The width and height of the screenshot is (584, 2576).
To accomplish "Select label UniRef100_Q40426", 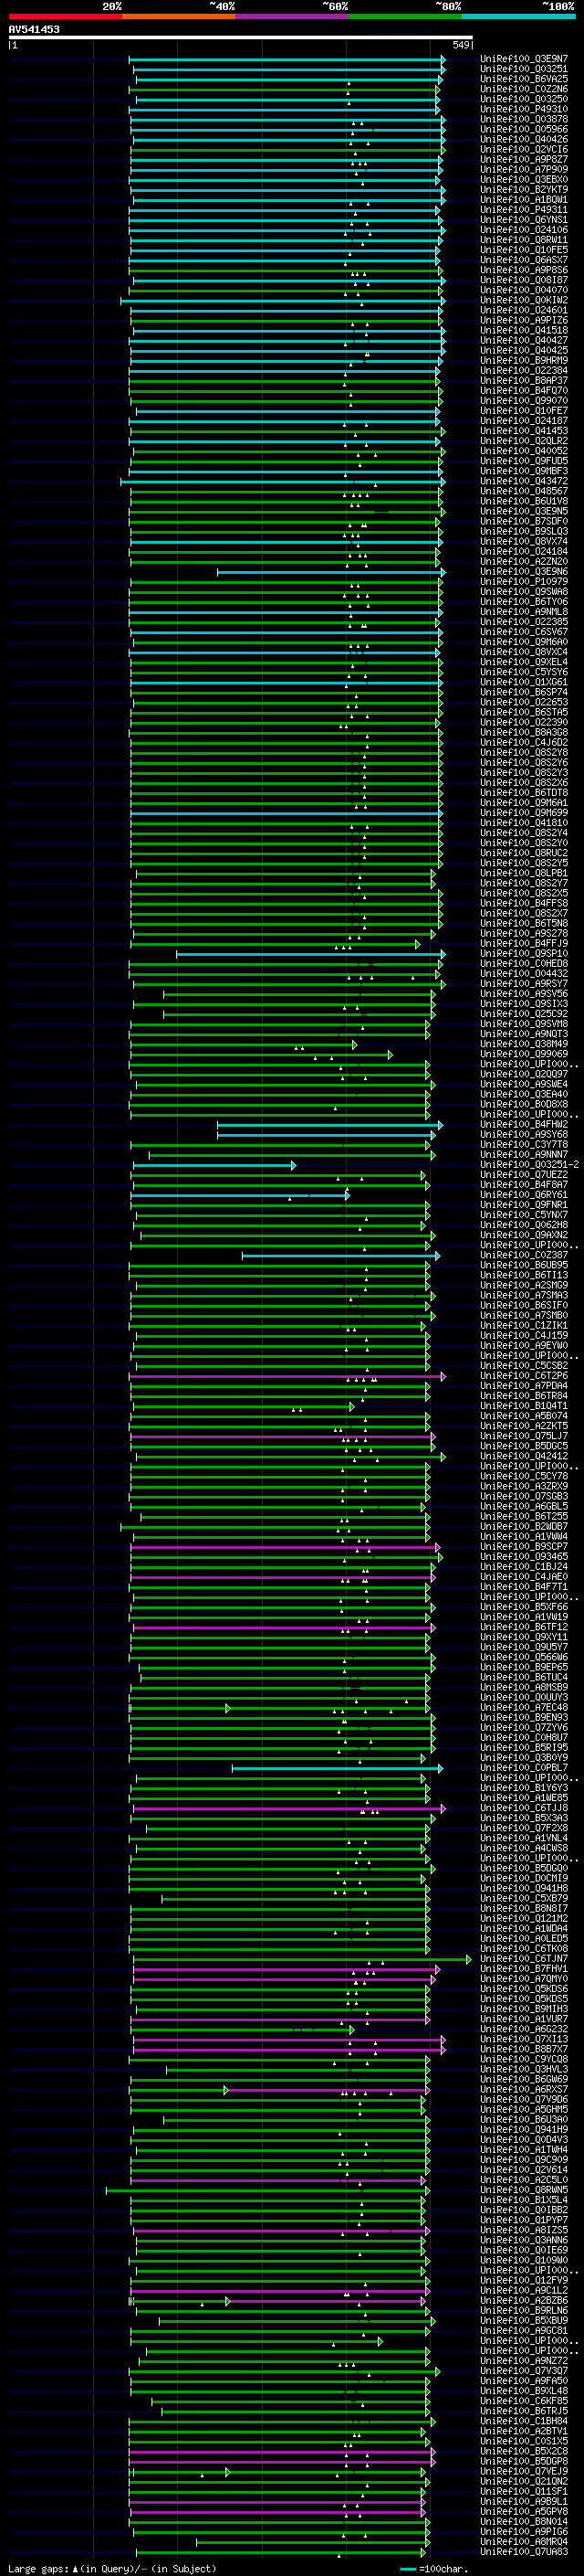I will pyautogui.click(x=524, y=139).
